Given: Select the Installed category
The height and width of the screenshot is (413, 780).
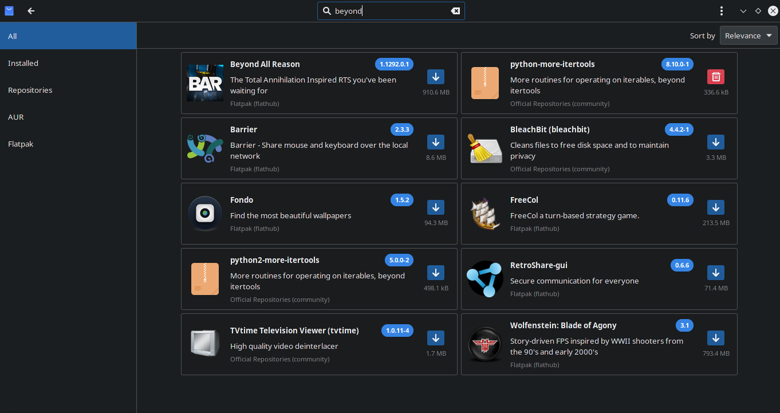Looking at the screenshot, I should tap(68, 63).
